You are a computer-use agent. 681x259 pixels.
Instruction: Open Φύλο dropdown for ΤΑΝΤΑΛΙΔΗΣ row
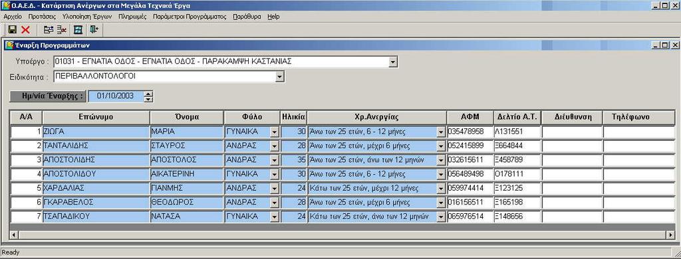(274, 145)
